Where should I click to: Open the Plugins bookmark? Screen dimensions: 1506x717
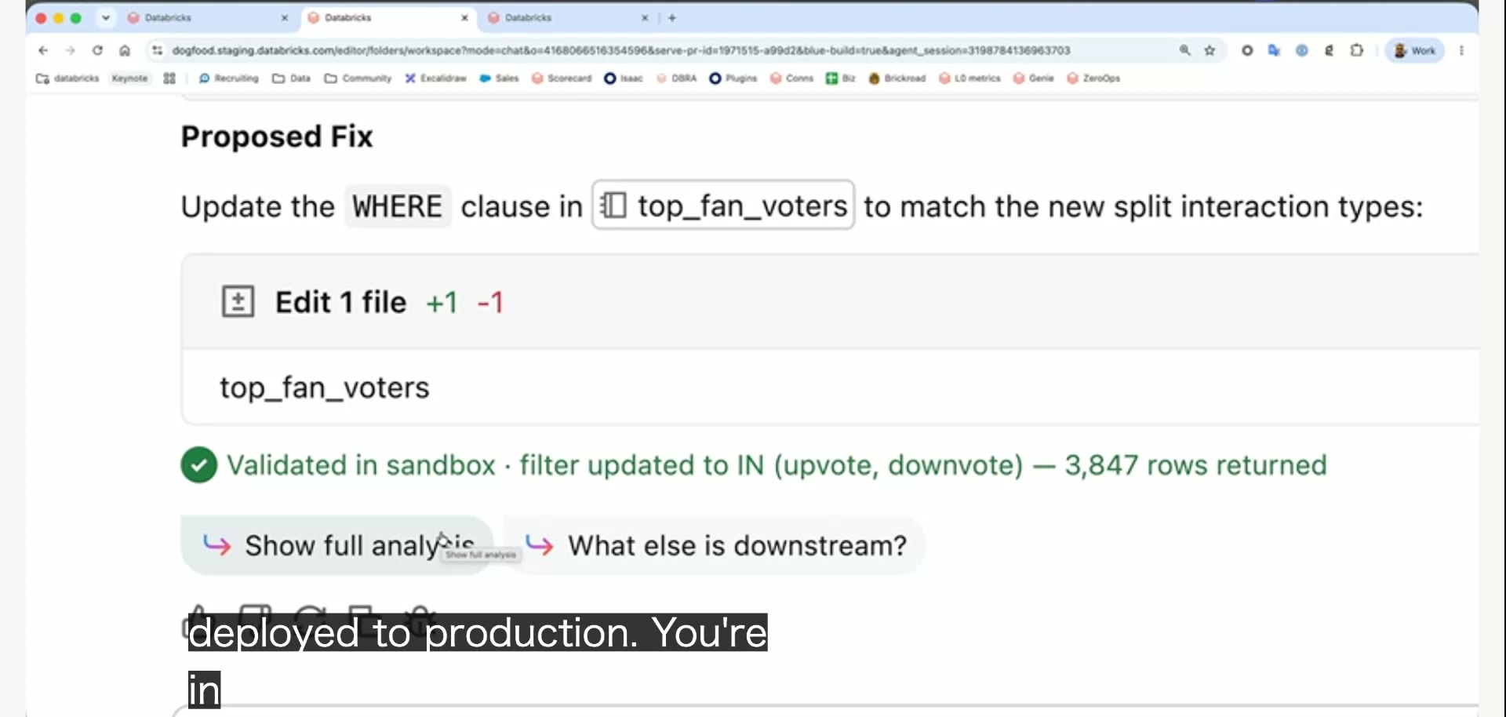point(733,78)
